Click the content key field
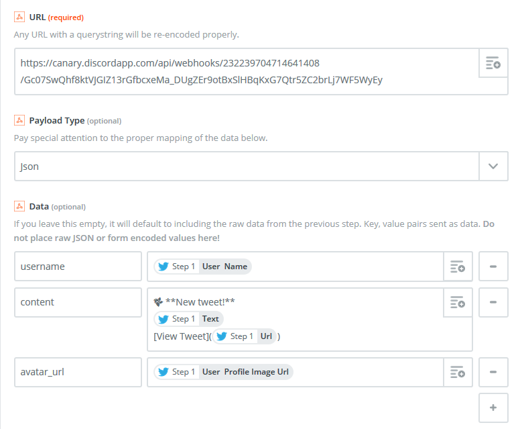 pyautogui.click(x=78, y=302)
